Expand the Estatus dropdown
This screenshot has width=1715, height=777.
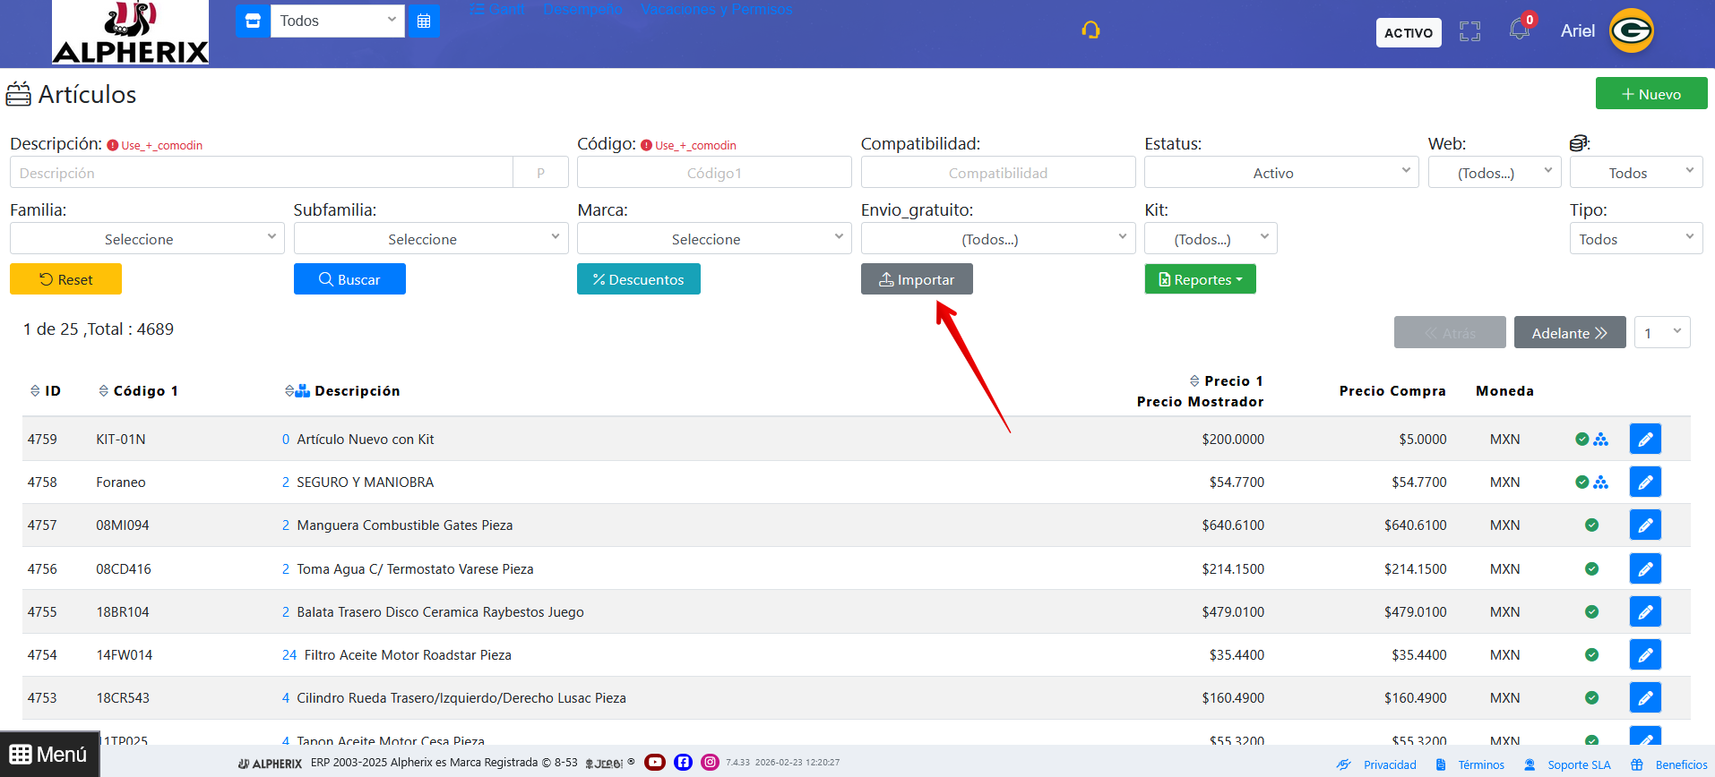point(1280,173)
